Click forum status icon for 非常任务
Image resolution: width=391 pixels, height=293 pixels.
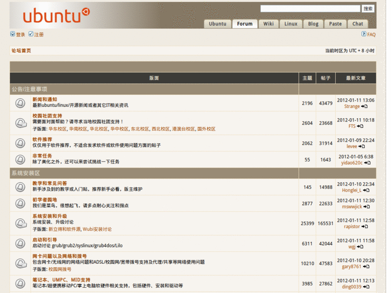click(20, 160)
